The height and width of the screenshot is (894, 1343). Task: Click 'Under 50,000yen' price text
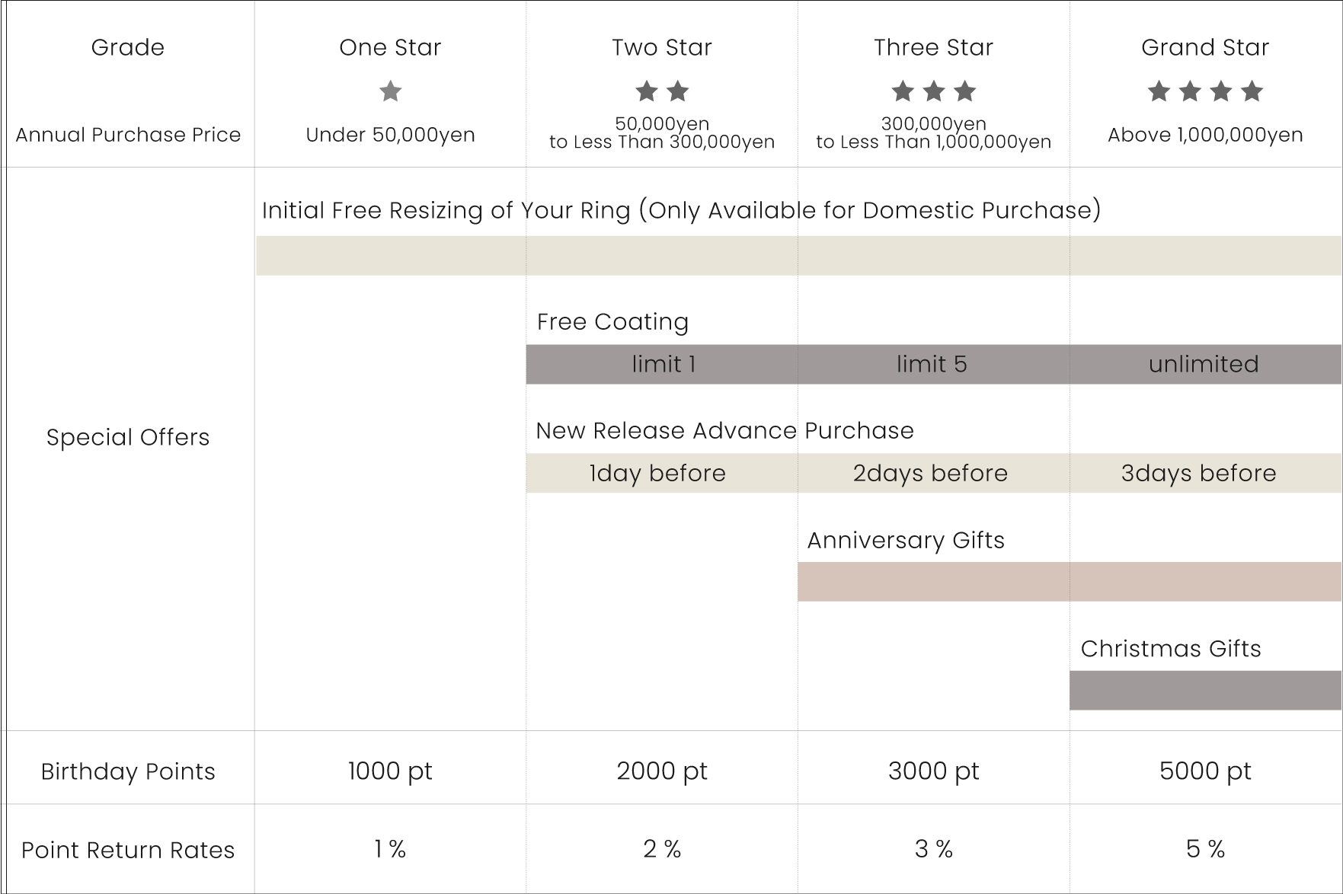[x=390, y=135]
